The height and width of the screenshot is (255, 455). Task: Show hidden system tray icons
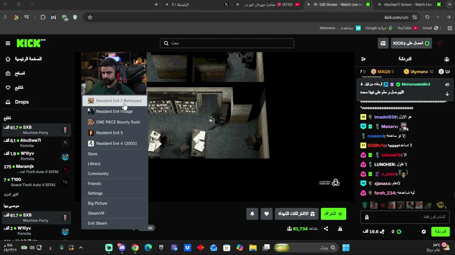point(81,248)
